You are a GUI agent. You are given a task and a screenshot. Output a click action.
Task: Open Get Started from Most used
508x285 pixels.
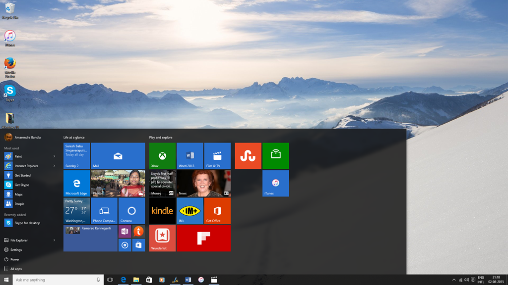click(x=29, y=175)
